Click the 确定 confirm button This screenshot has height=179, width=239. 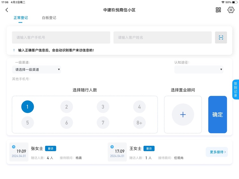218,115
